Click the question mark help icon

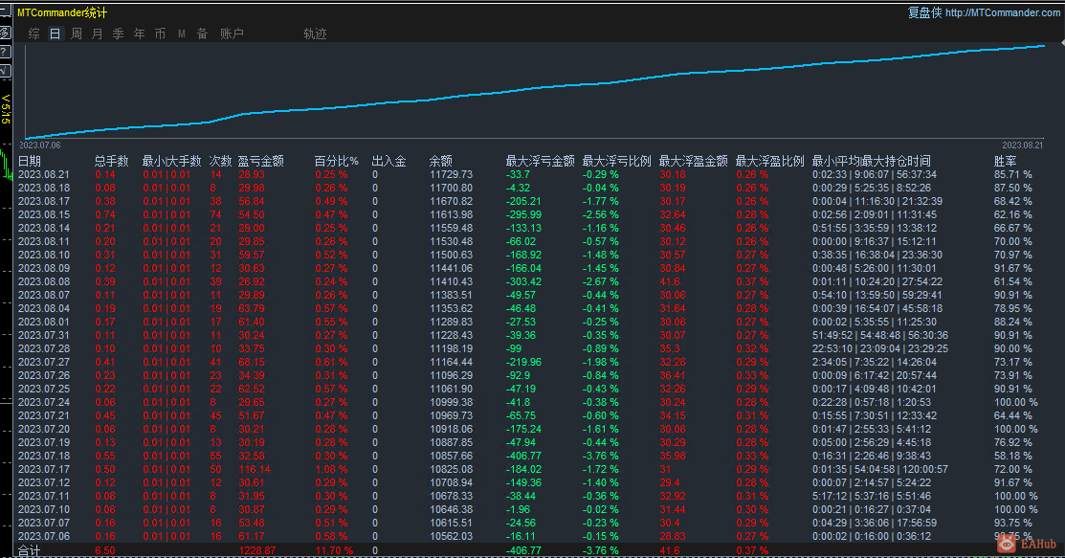[5, 51]
